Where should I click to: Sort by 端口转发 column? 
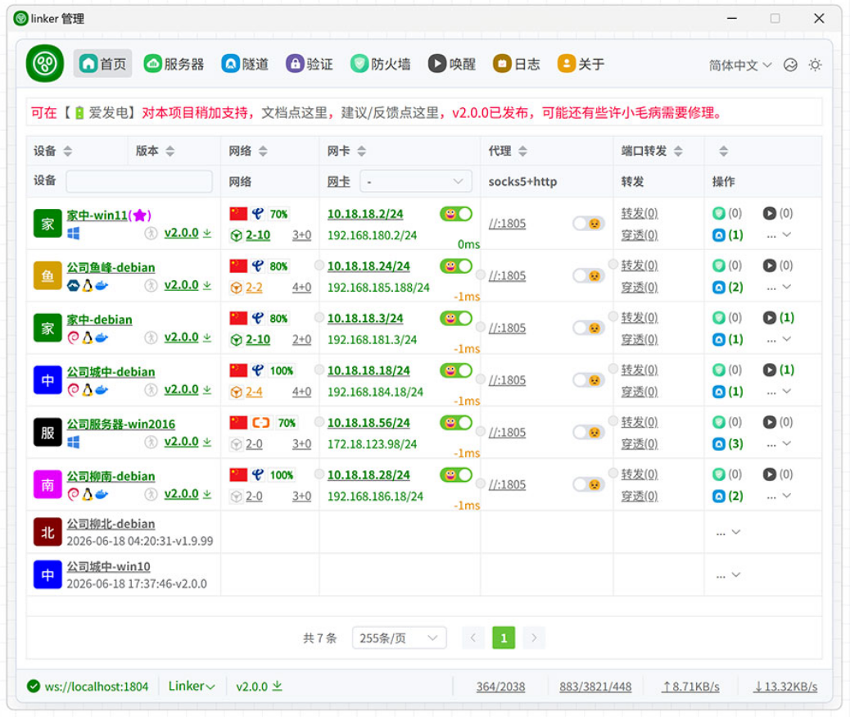click(x=678, y=151)
